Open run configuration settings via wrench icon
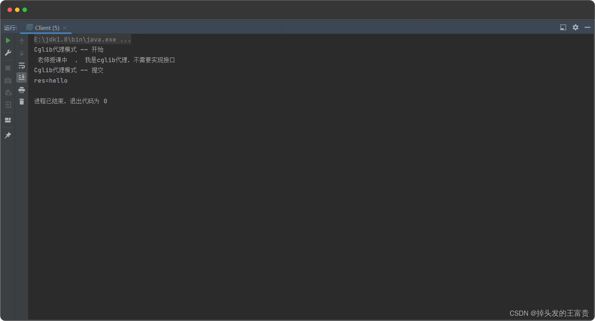This screenshot has width=595, height=321. 8,53
